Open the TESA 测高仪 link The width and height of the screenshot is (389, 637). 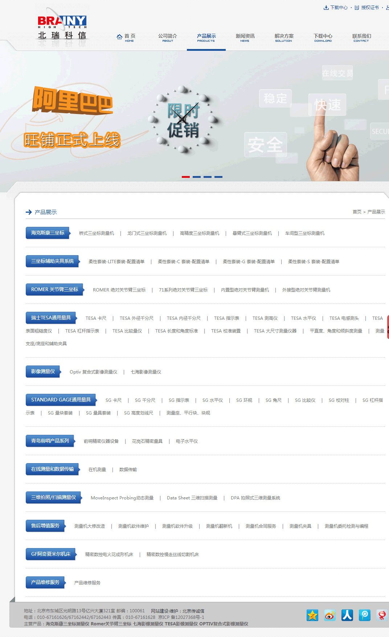click(x=265, y=318)
